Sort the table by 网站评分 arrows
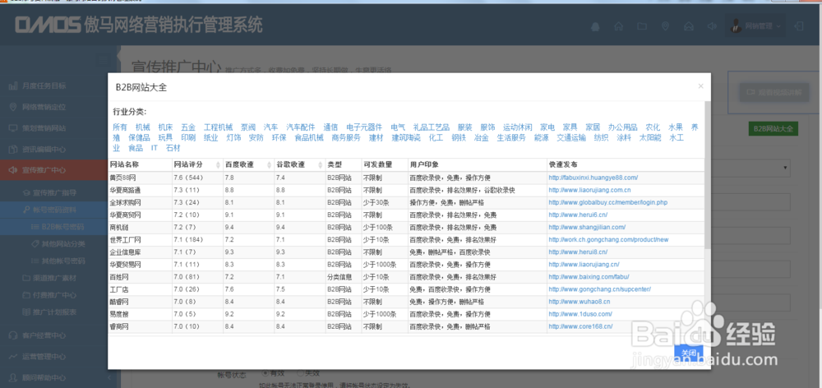822x388 pixels. pyautogui.click(x=218, y=164)
